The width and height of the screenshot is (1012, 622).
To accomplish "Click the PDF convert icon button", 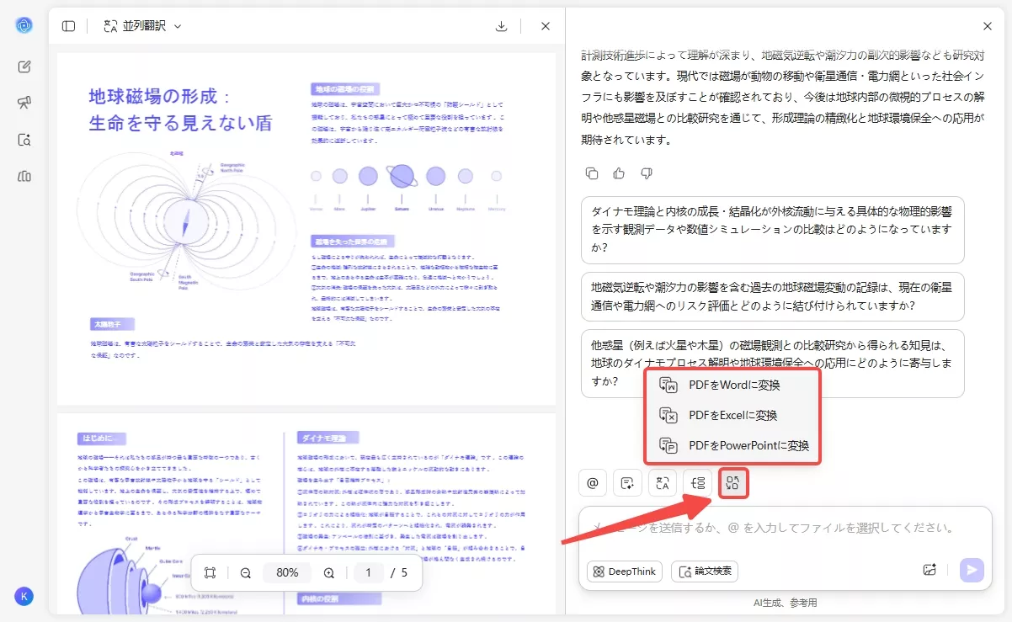I will (x=732, y=483).
